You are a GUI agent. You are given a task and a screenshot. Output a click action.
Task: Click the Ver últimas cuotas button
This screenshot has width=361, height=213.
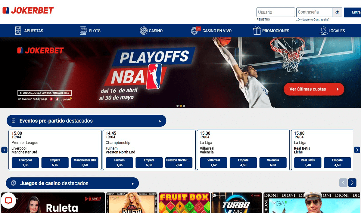tap(314, 89)
